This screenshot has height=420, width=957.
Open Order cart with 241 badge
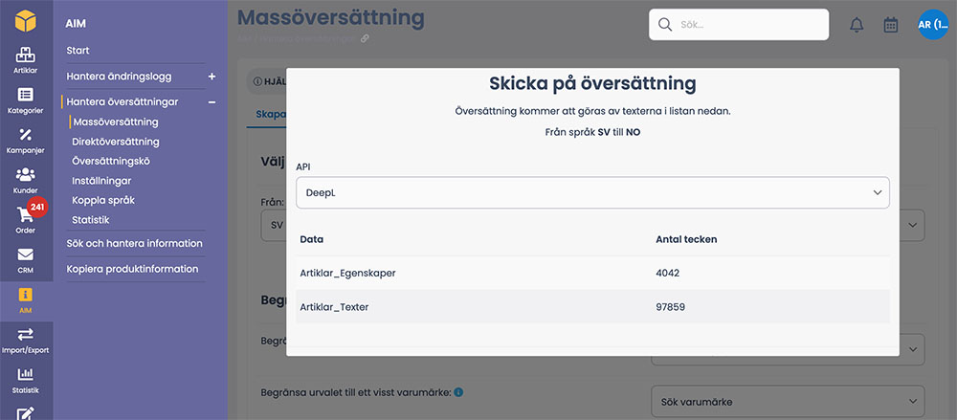pyautogui.click(x=26, y=219)
